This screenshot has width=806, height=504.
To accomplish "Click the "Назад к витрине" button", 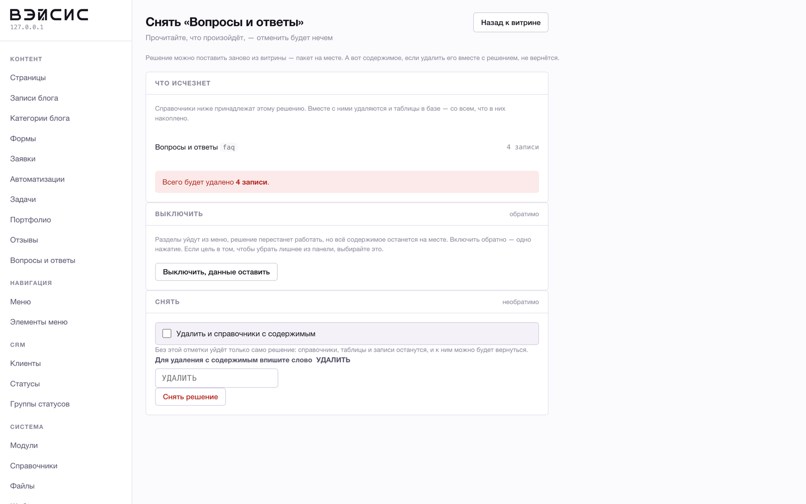I will pos(510,23).
